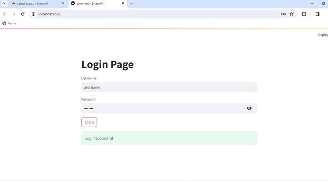Close the Latest topics - Streamlit tab
Viewport: 328px width, 181px height.
pyautogui.click(x=63, y=3)
